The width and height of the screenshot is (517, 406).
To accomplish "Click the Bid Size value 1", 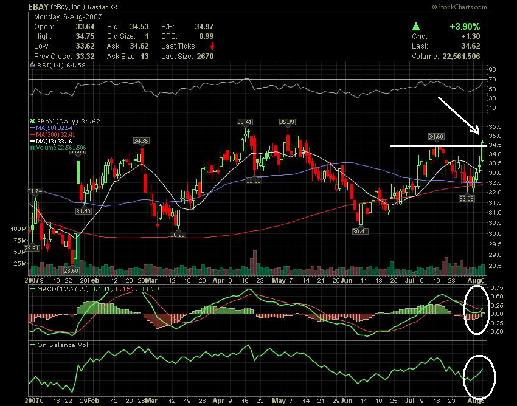I will pos(147,36).
